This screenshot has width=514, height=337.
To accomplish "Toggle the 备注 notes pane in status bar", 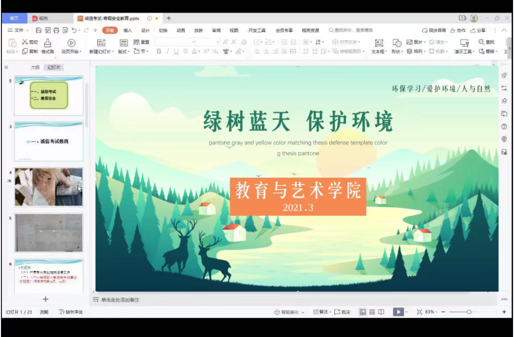I will [320, 312].
